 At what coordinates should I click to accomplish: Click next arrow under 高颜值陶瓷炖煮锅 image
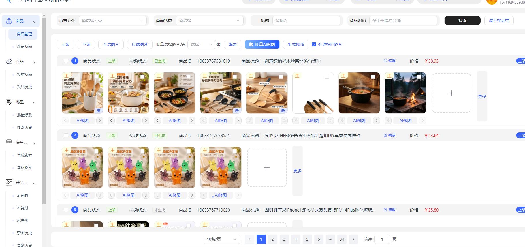coord(100,121)
